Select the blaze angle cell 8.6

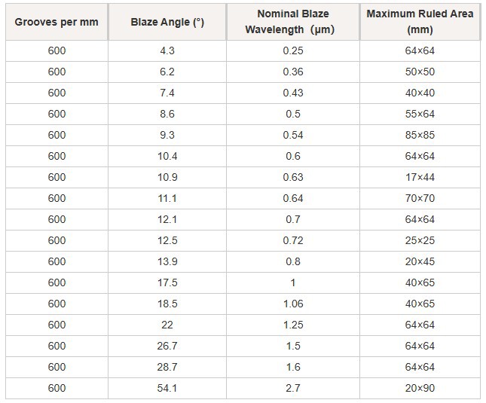167,114
